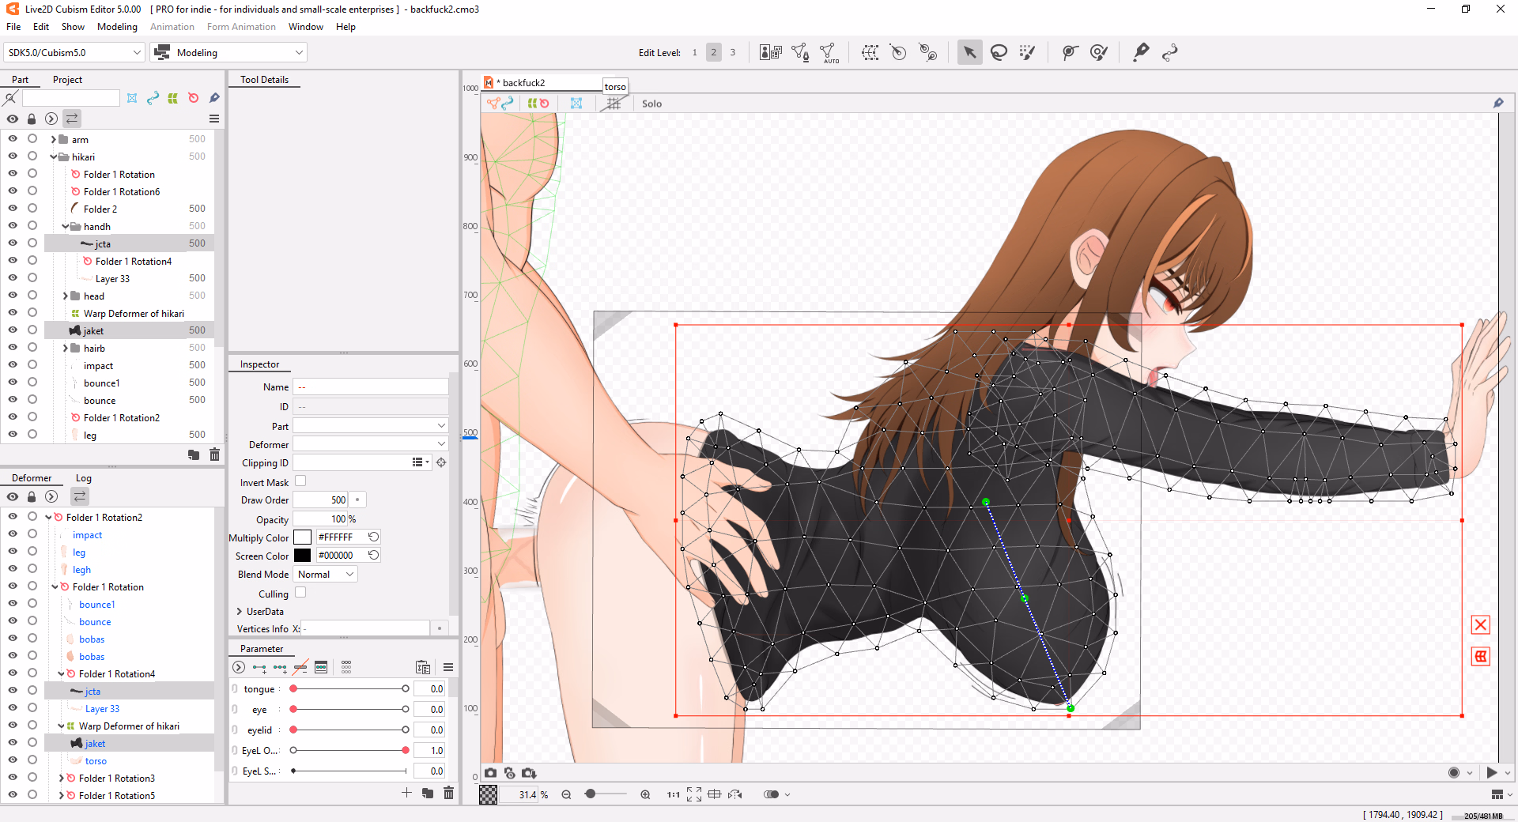Click the Solo button
Screen dimensions: 1518x822
coord(651,104)
